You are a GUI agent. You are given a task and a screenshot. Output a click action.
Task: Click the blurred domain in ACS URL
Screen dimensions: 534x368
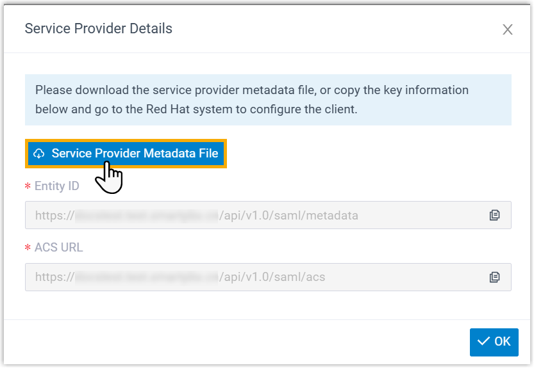[x=146, y=277]
